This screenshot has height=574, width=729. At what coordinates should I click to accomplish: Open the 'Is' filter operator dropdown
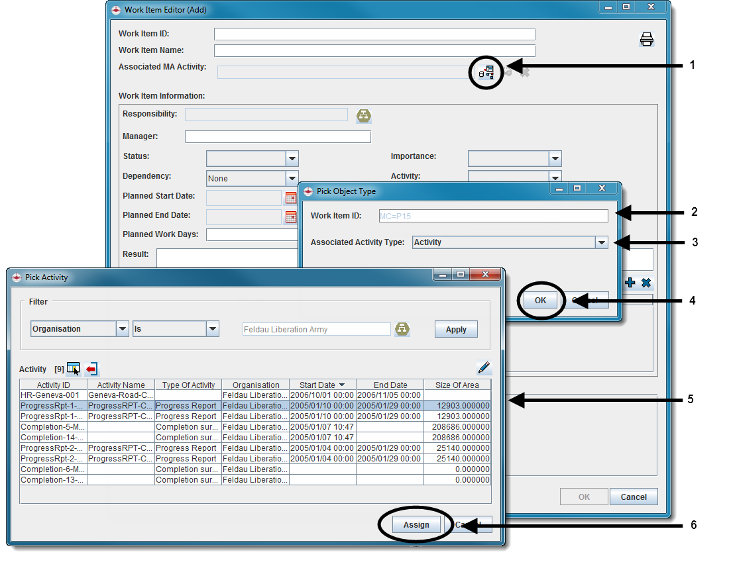click(x=212, y=329)
